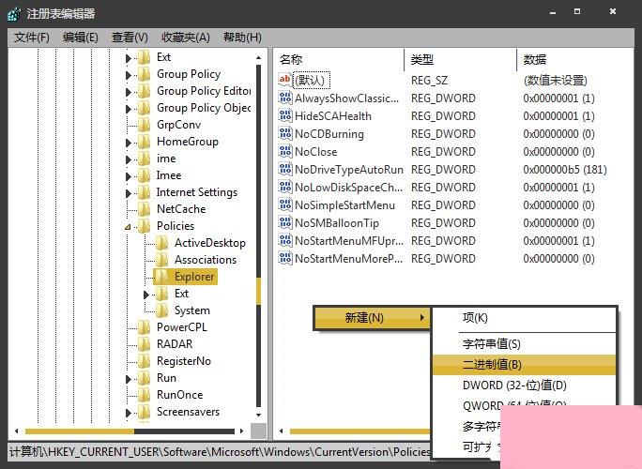
Task: Click the 0x000000b5 (181) data value
Action: click(565, 170)
